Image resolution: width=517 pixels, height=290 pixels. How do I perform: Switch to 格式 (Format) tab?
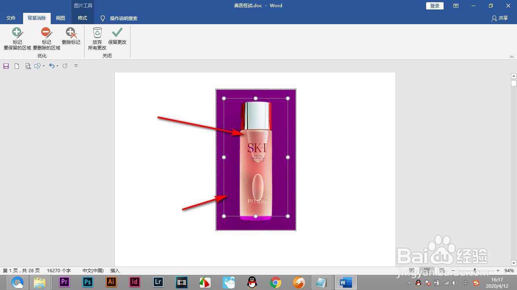coord(83,18)
